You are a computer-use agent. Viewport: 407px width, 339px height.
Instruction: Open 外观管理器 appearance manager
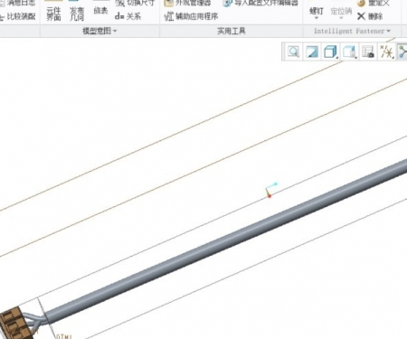(x=187, y=3)
